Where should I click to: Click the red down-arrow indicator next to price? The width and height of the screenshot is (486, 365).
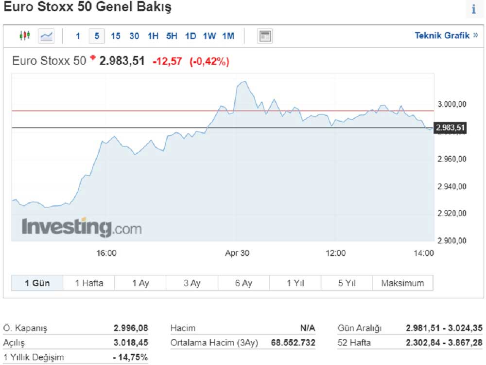pyautogui.click(x=93, y=57)
